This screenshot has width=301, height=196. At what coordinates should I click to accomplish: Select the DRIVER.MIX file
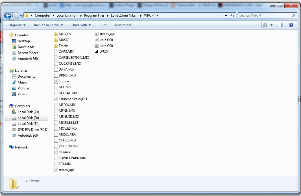pos(67,75)
